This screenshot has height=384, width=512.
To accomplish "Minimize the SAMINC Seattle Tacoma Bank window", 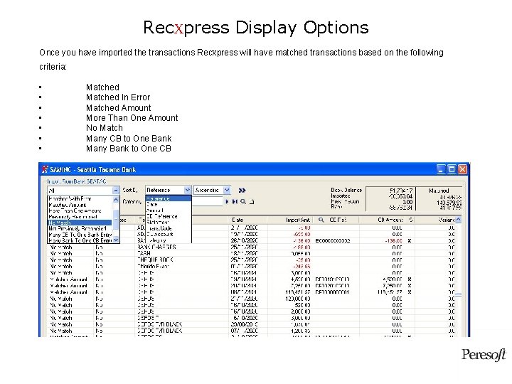I will [441, 169].
